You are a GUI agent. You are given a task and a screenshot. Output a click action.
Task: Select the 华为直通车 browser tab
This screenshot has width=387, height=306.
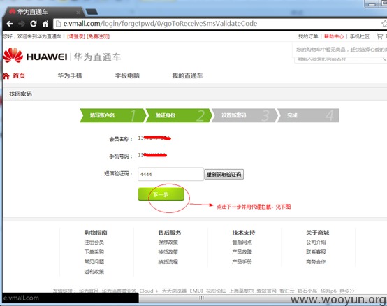pyautogui.click(x=45, y=12)
